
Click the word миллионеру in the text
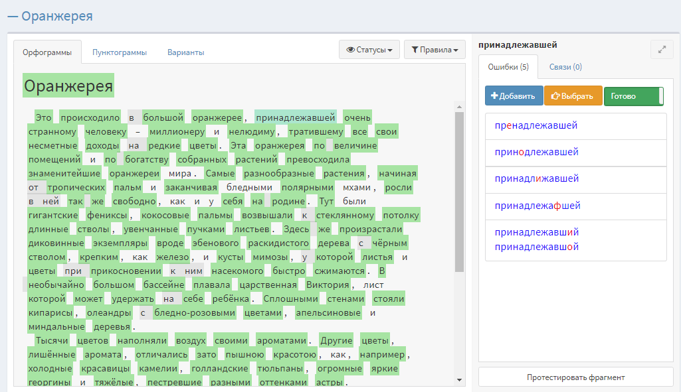177,131
